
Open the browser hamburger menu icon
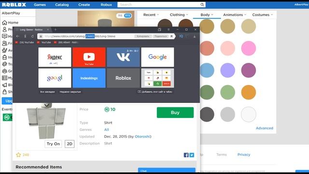point(169,29)
